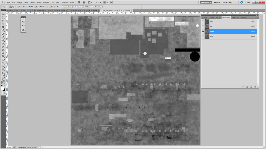The width and height of the screenshot is (266, 149).
Task: Open Arrange Documents dropdown
Action: [106, 2]
